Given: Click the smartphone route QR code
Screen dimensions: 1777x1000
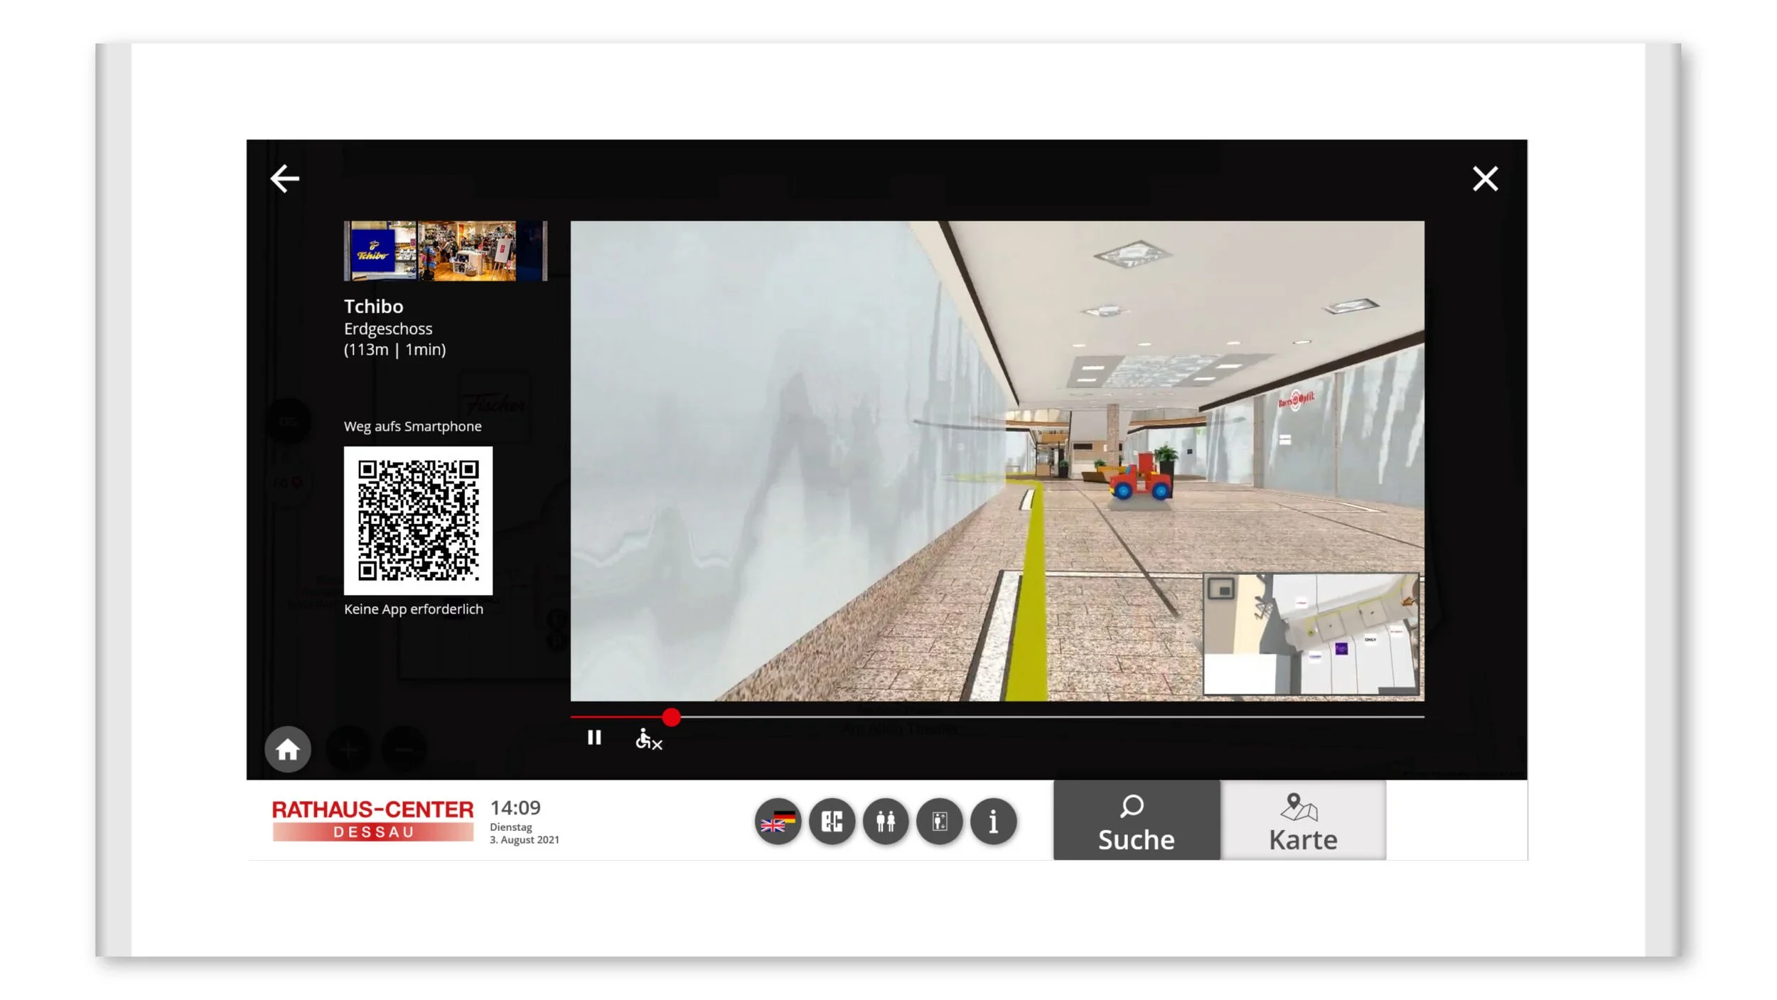Looking at the screenshot, I should point(418,520).
